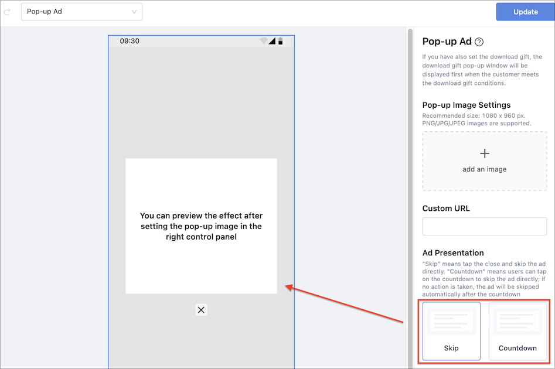Click the Countdown option thumbnail graphic

(517, 321)
